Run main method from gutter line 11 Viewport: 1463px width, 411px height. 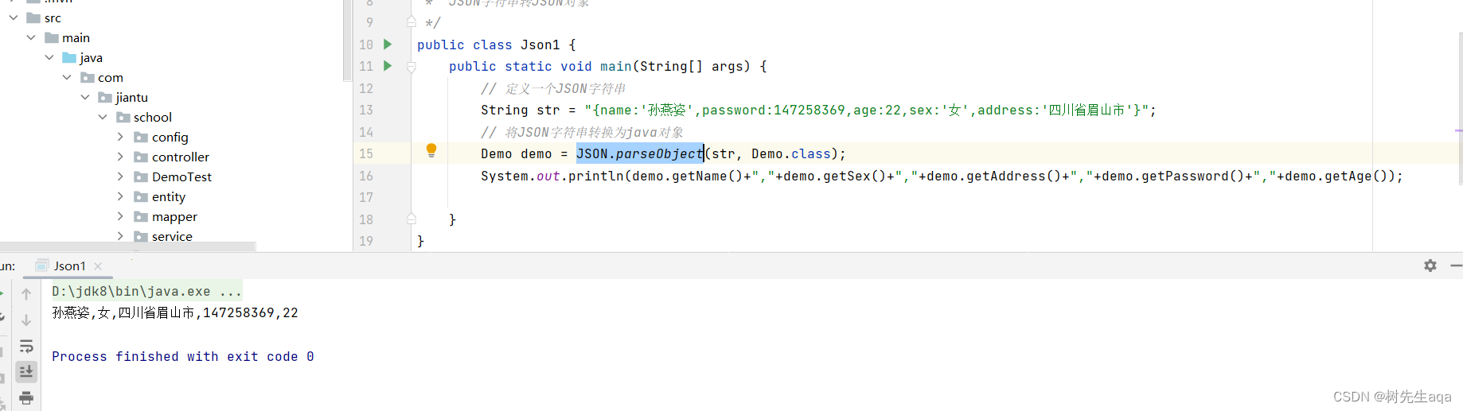click(x=388, y=66)
